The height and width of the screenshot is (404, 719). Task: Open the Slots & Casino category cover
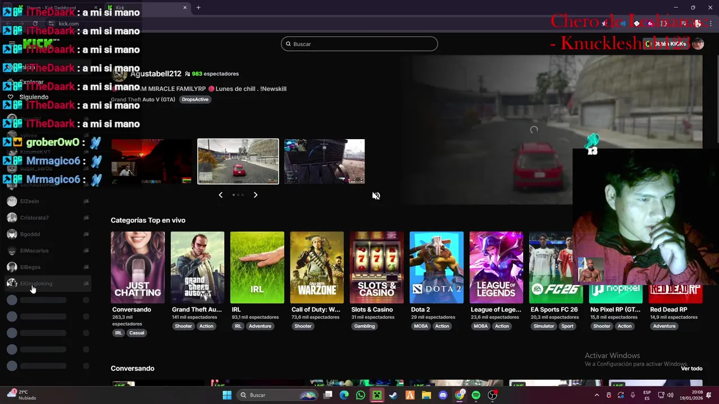tap(376, 267)
